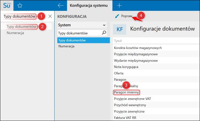Select highlighted Typy dokumentów configuration item
Image resolution: width=200 pixels, height=121 pixels.
[x=72, y=40]
